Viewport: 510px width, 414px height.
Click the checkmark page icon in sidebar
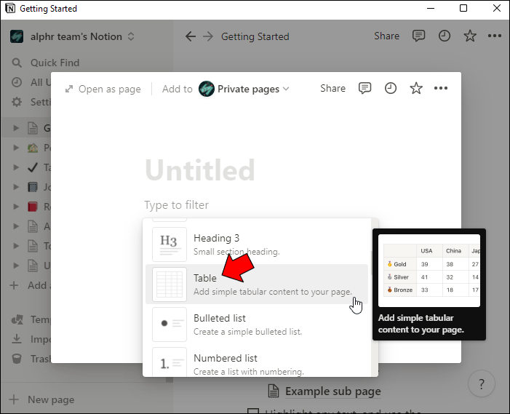pos(33,167)
